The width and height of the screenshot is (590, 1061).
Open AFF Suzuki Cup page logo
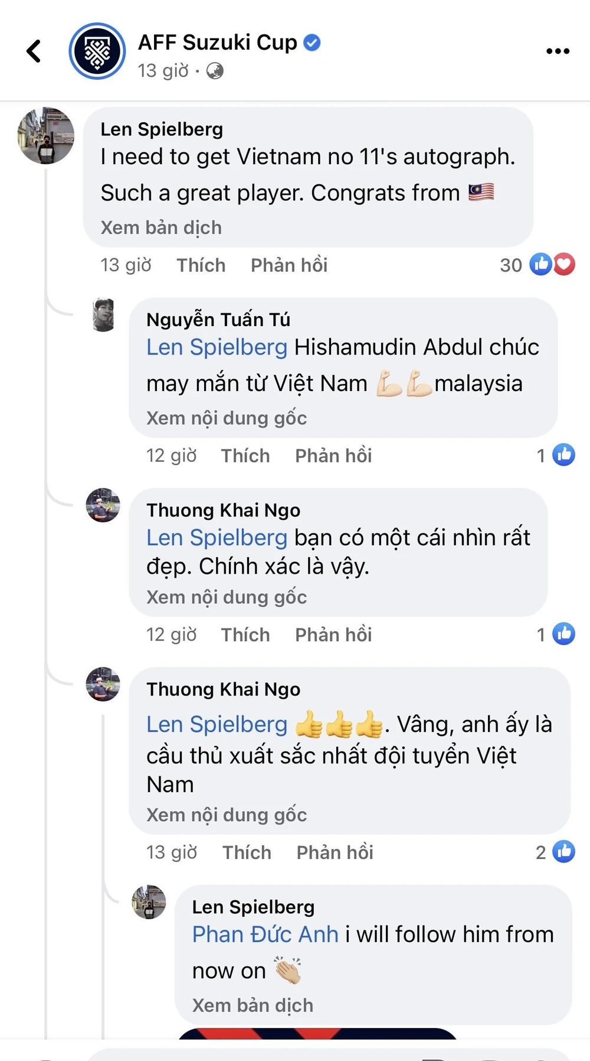point(97,51)
